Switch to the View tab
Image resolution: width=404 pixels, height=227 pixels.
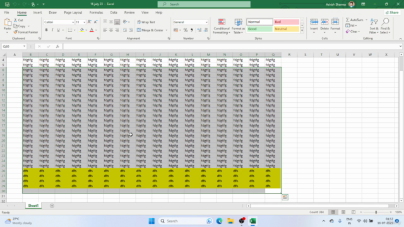(145, 13)
